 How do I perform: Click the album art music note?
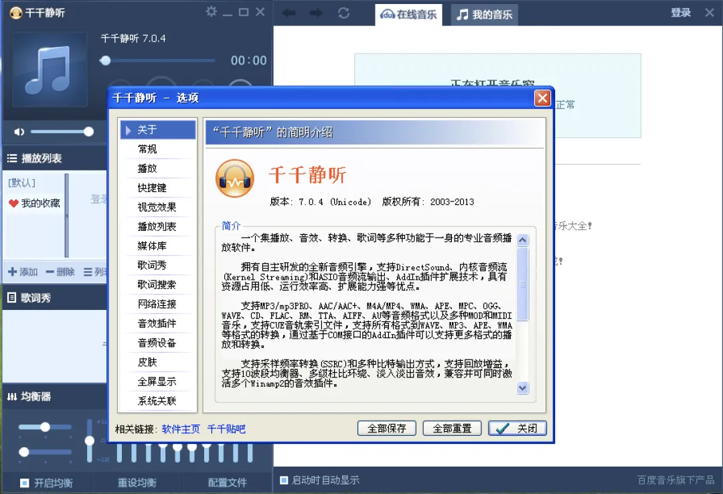coord(50,70)
